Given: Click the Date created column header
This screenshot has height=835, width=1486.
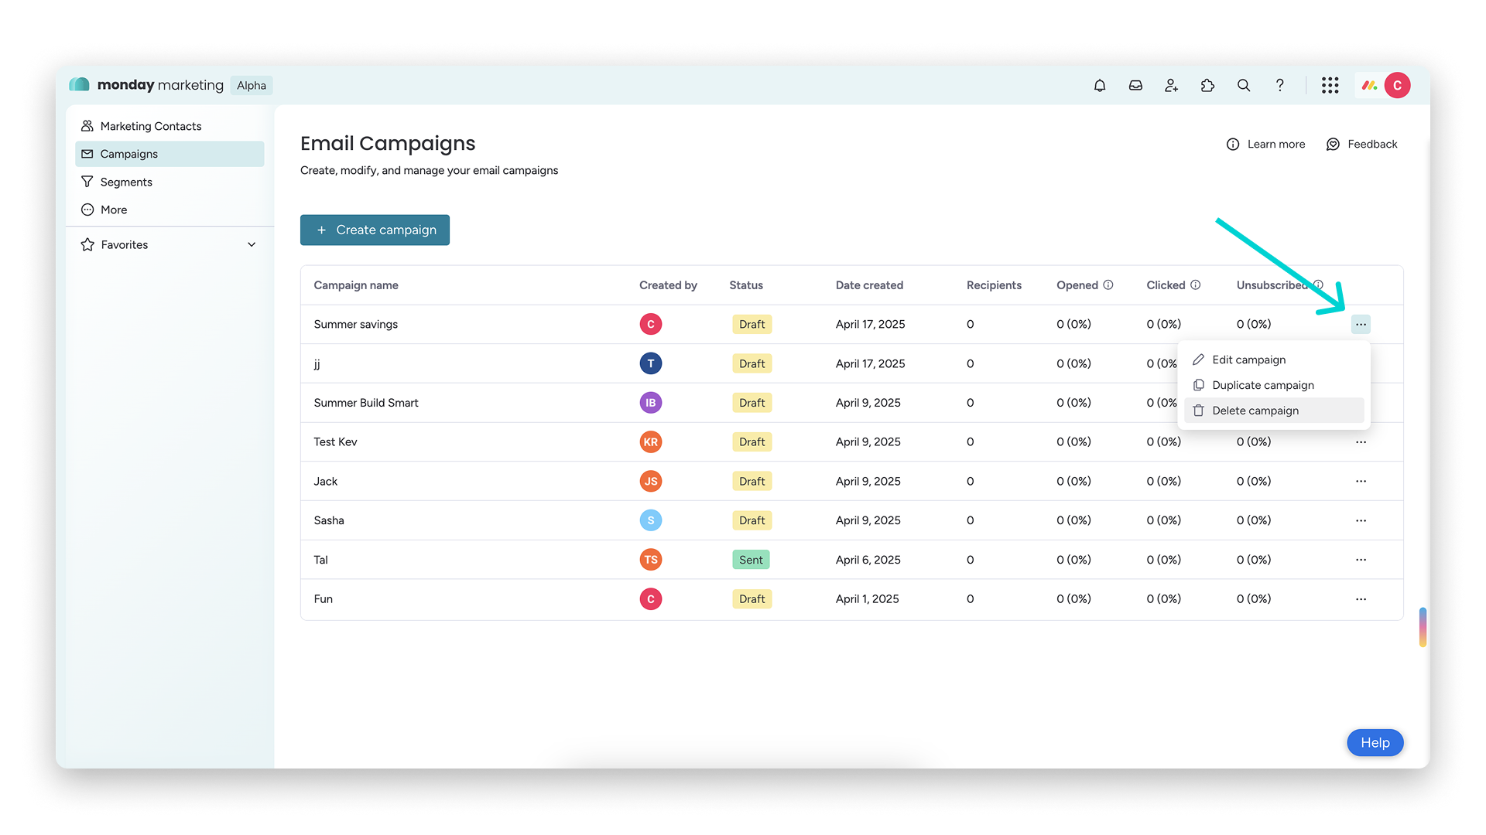Looking at the screenshot, I should [x=869, y=285].
